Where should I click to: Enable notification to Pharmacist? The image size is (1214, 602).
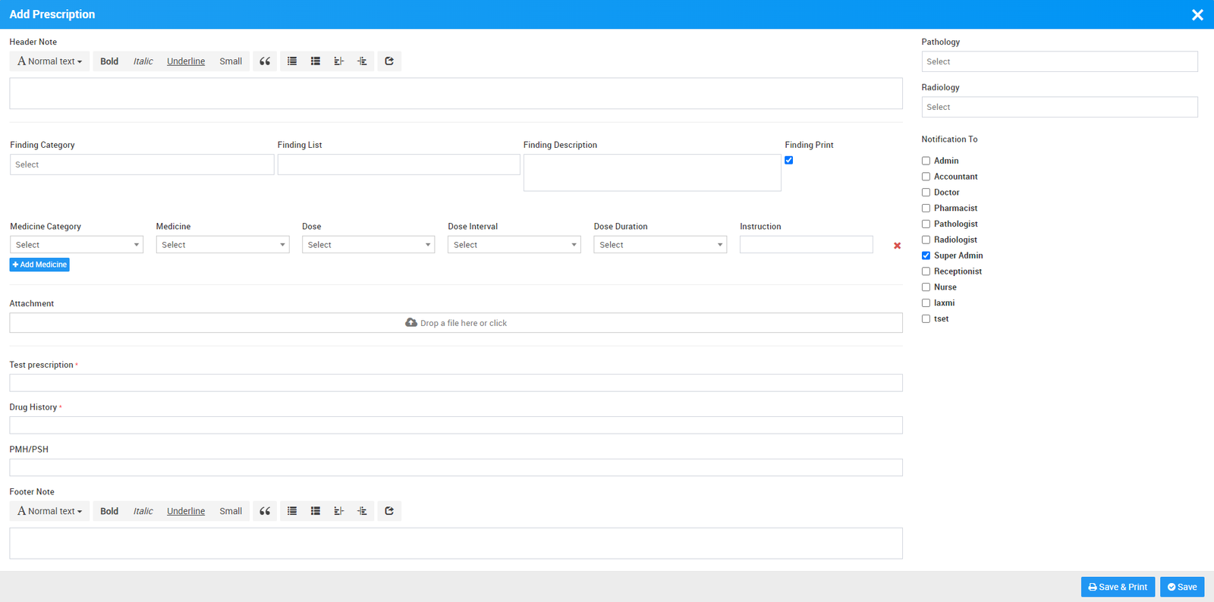point(926,209)
